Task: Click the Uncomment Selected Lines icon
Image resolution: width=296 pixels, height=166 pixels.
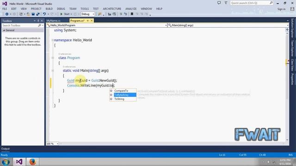Action: pos(125,14)
